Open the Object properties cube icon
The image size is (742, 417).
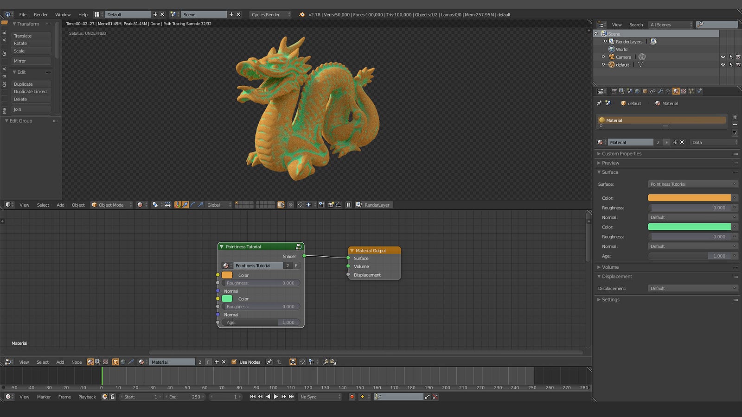645,91
